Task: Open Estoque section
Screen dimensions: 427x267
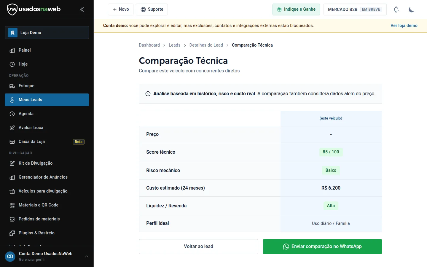Action: coord(47,86)
